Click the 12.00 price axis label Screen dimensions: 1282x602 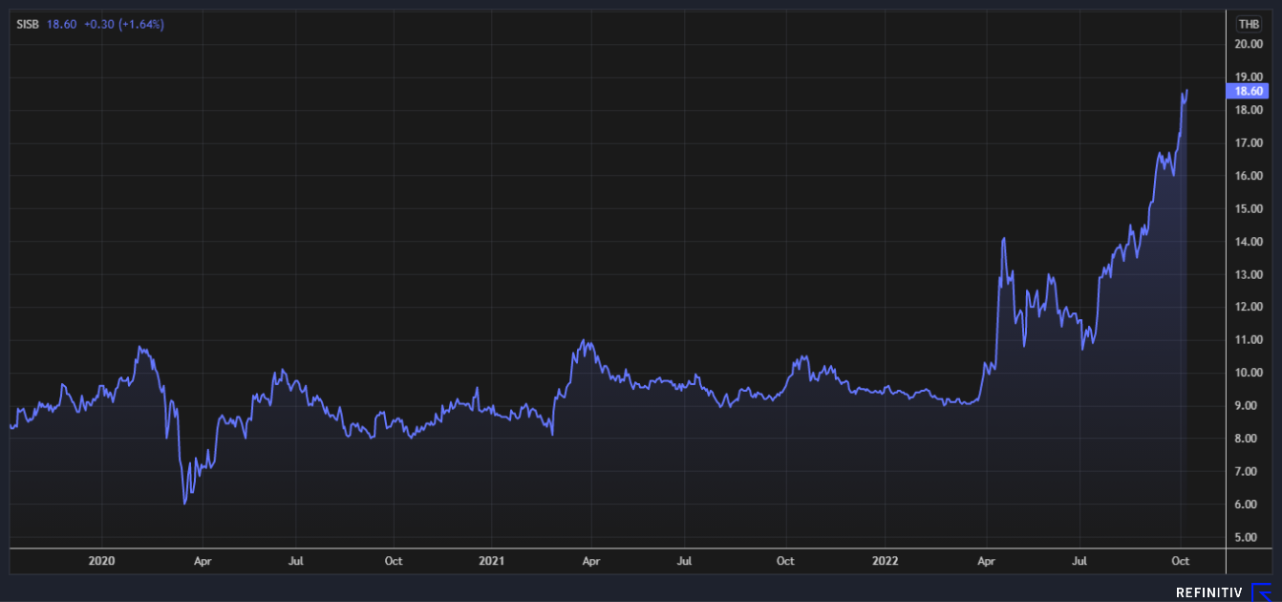tap(1250, 308)
